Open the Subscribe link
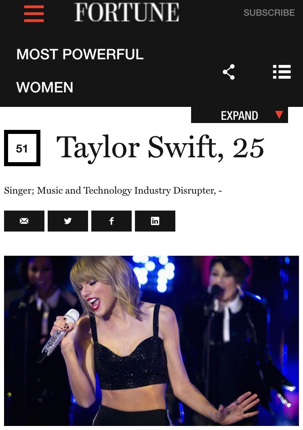The height and width of the screenshot is (430, 303). [269, 13]
